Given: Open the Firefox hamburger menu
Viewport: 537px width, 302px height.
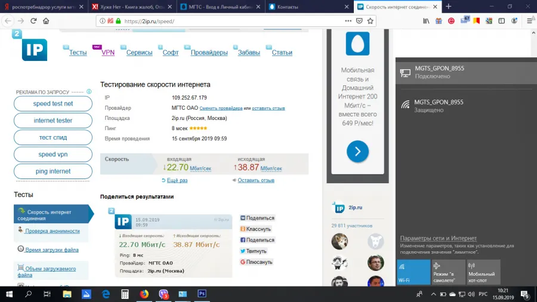Looking at the screenshot, I should click(529, 21).
